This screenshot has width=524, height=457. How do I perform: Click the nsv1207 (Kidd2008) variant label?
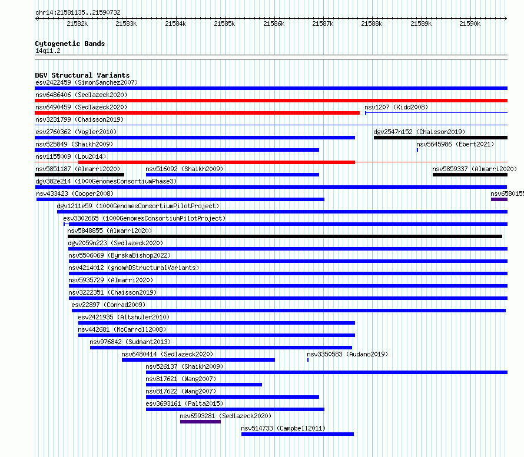pyautogui.click(x=396, y=107)
